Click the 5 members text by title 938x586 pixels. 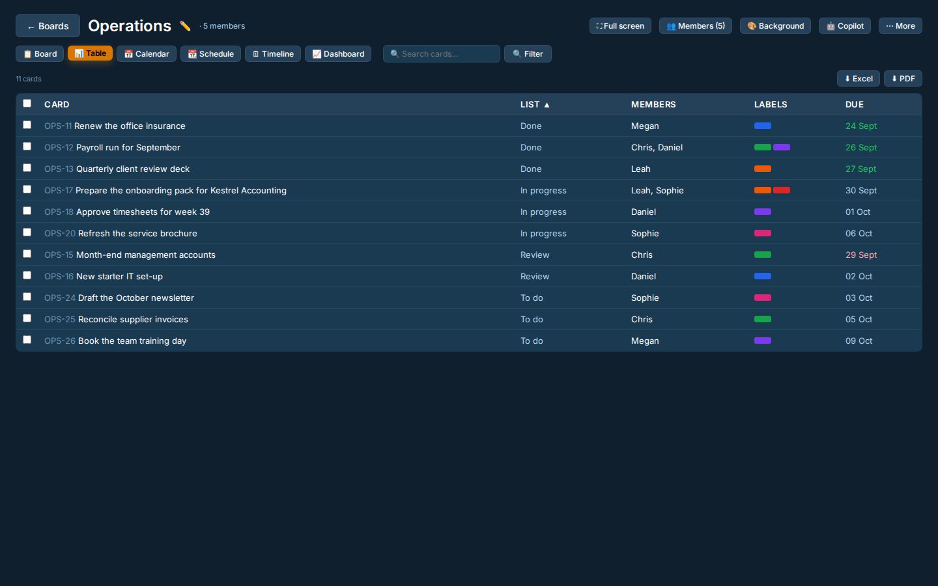[x=223, y=26]
